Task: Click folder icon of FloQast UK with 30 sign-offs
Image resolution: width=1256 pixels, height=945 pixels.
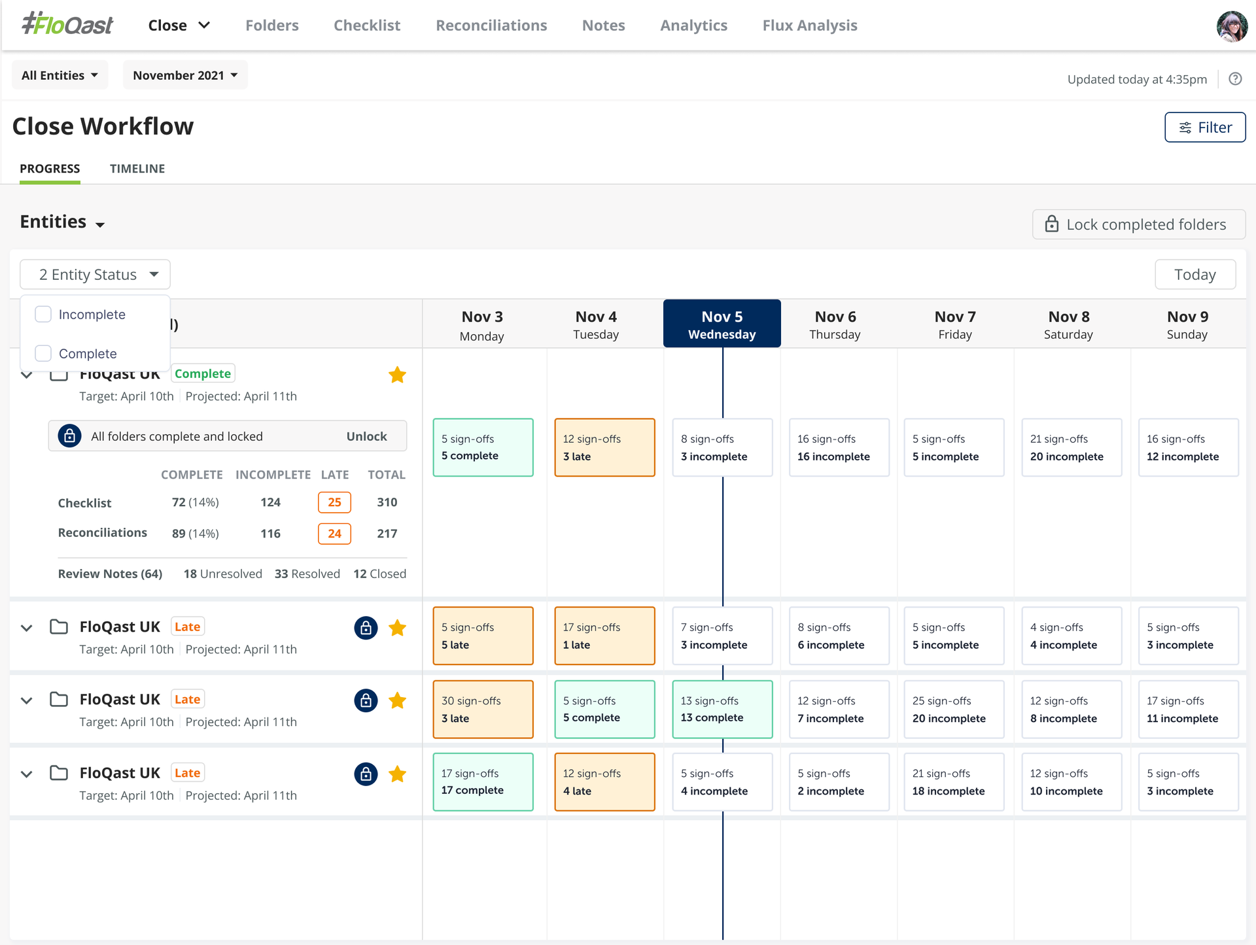Action: [59, 699]
